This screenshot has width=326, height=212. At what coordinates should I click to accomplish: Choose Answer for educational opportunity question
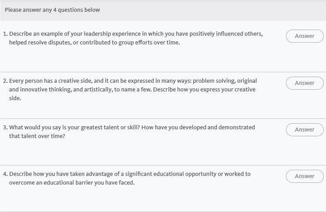[305, 176]
